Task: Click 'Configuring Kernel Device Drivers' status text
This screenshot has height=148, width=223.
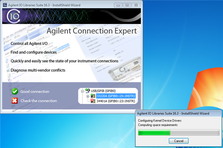Action: click(x=160, y=121)
